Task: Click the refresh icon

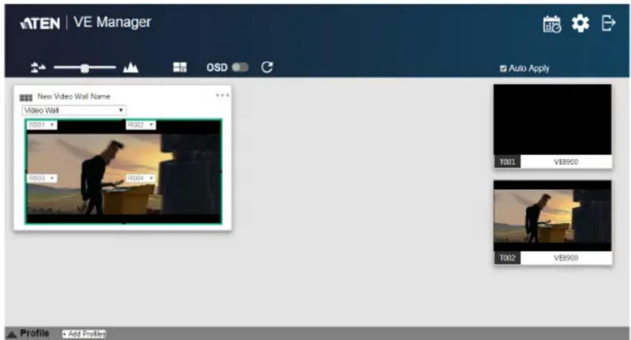Action: pyautogui.click(x=267, y=67)
